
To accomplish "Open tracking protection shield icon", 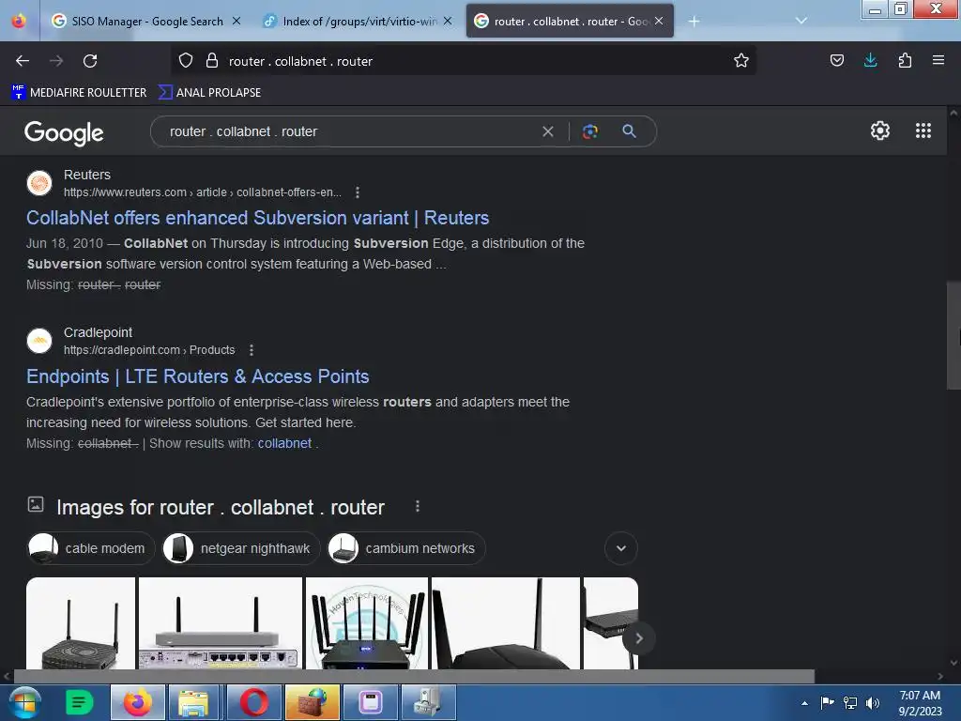I will (186, 61).
